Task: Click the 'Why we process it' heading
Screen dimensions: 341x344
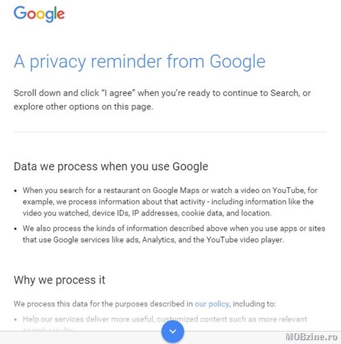Action: (59, 280)
